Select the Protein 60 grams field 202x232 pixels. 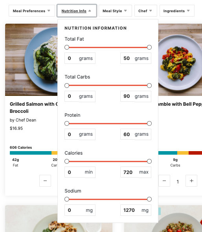click(x=136, y=134)
